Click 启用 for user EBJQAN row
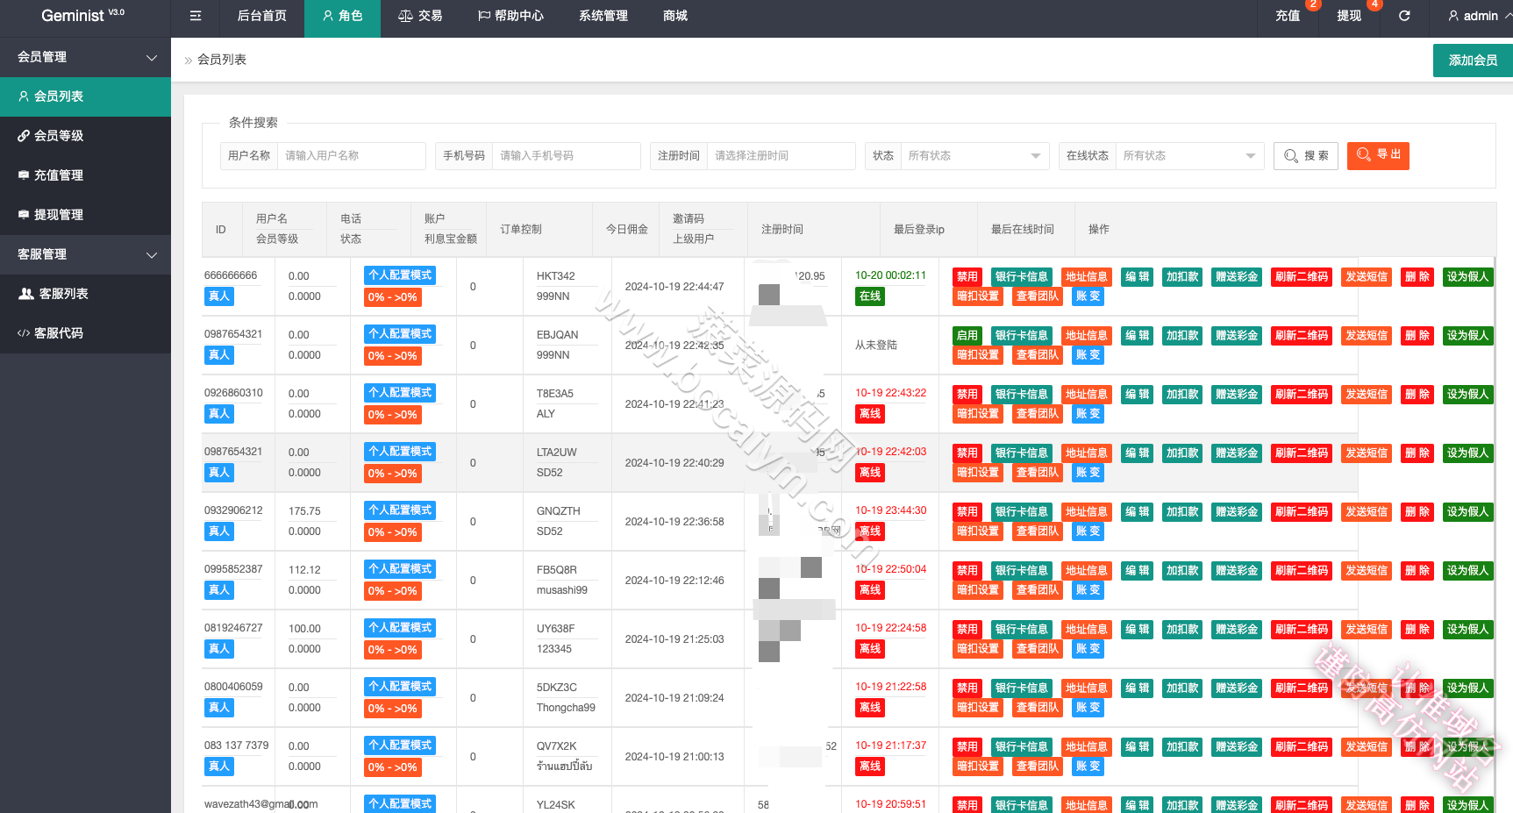 point(967,336)
